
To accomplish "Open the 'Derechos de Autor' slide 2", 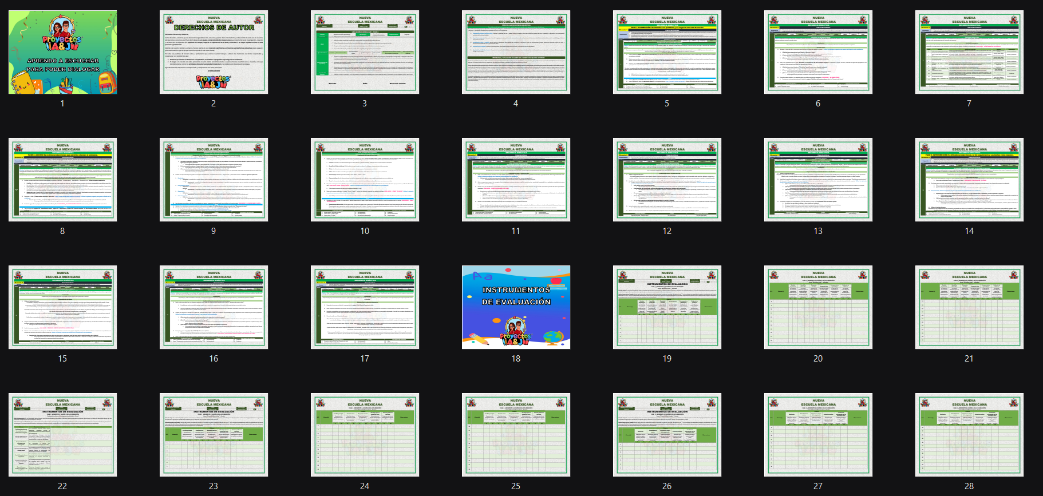I will pos(214,52).
